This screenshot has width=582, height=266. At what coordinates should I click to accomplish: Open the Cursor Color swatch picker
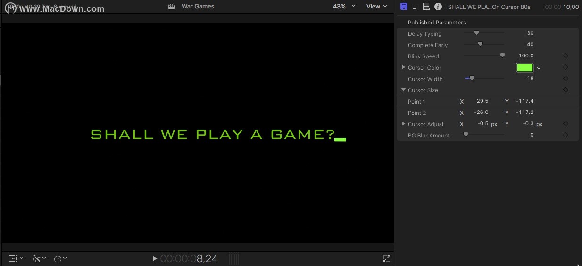(525, 67)
